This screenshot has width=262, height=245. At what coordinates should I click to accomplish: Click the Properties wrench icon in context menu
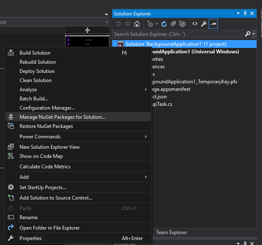[11, 238]
